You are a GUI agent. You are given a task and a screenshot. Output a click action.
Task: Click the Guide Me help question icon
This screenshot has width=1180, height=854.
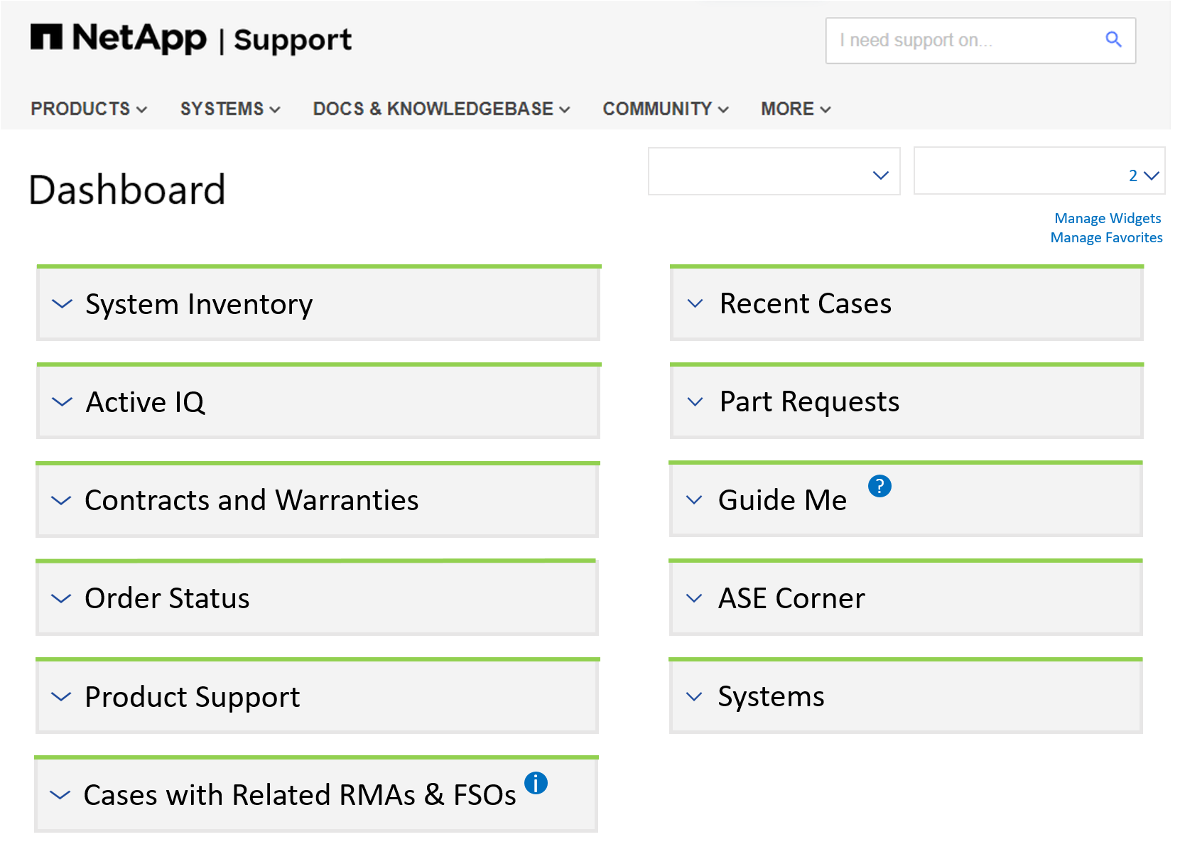point(879,486)
